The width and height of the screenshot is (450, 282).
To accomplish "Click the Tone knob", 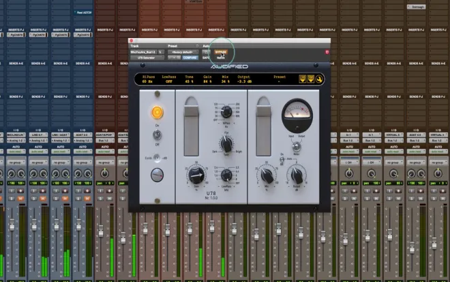I will (x=226, y=143).
